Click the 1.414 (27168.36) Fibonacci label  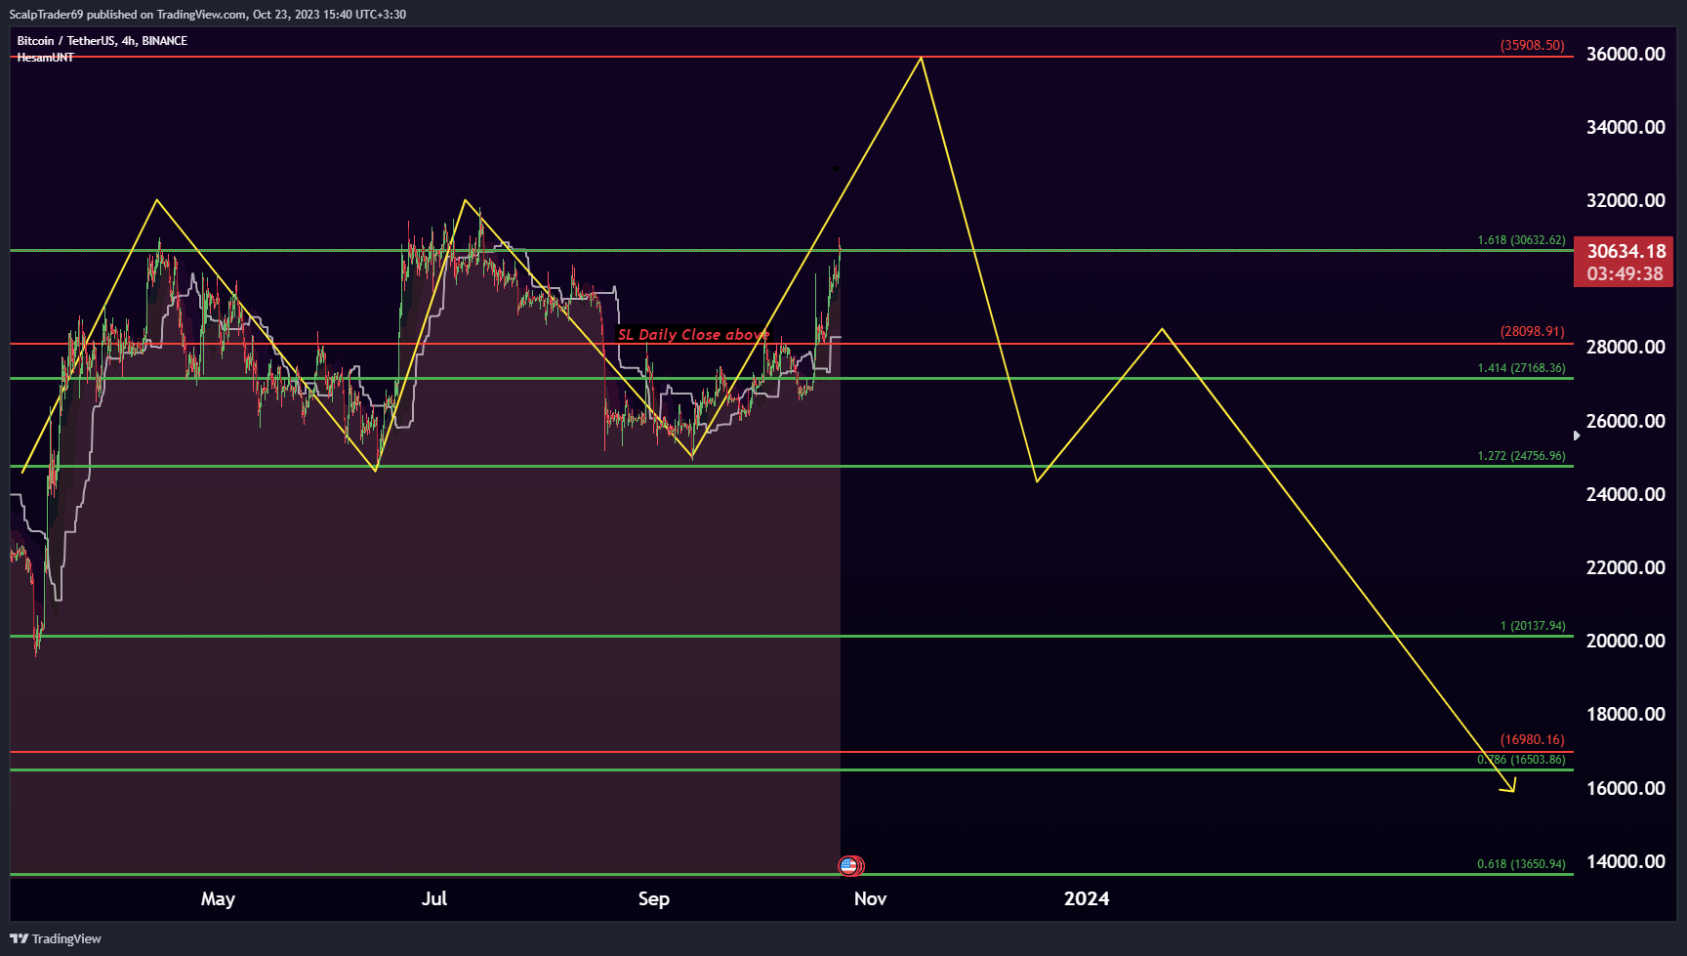(x=1521, y=368)
